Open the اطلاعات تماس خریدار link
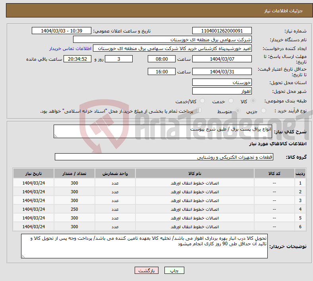Screen dimensions: 313x281 coord(70,48)
